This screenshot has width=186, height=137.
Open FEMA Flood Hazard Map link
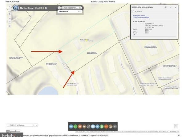(x=141, y=17)
